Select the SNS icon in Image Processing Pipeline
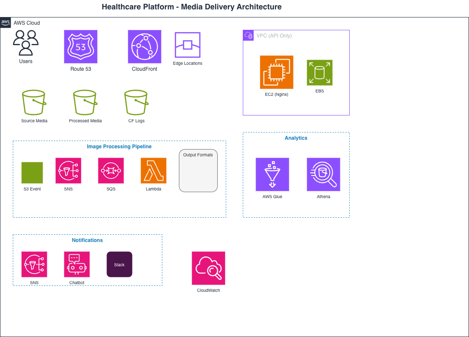Screen dimensions: 469x337 [x=68, y=170]
